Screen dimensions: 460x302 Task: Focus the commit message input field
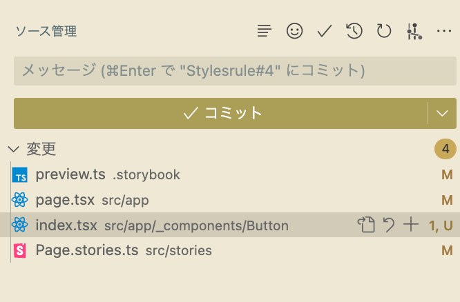(235, 71)
